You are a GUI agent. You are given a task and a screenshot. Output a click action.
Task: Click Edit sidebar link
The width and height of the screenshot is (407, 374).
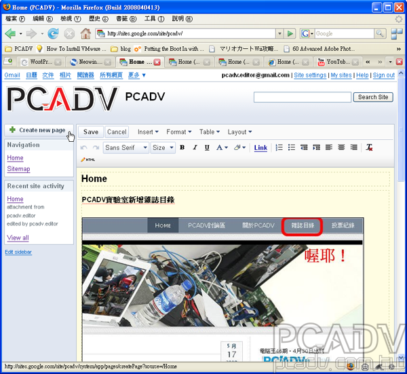point(18,252)
